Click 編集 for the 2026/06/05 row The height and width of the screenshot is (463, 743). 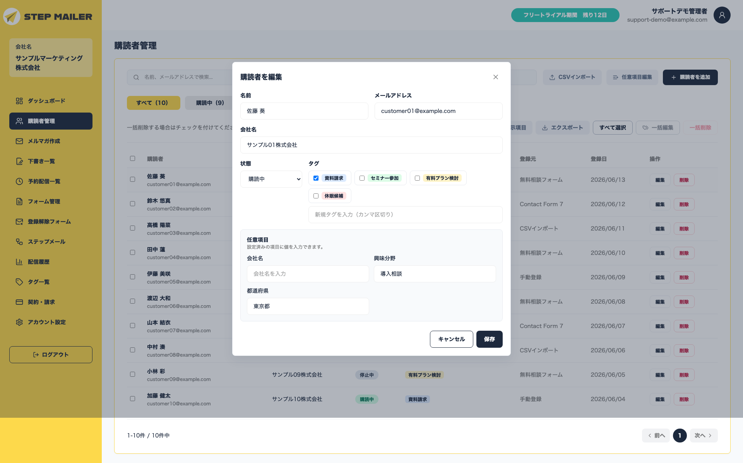pos(660,375)
